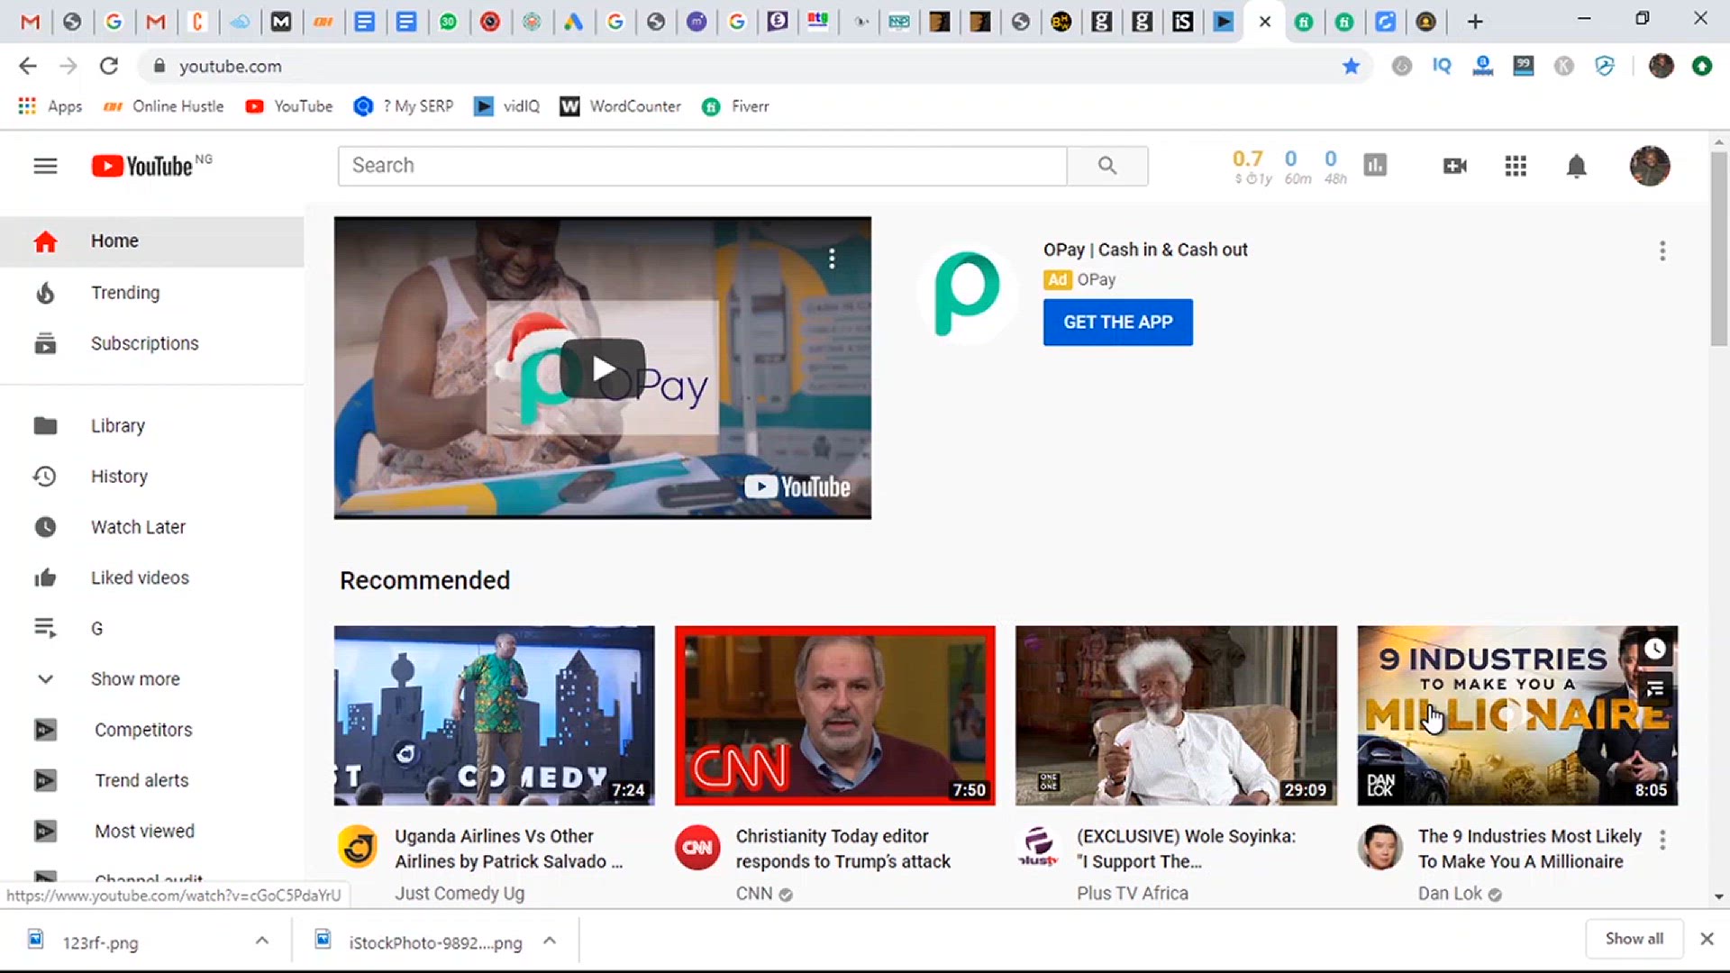The width and height of the screenshot is (1730, 973).
Task: Click the search magnifier button
Action: point(1107,166)
